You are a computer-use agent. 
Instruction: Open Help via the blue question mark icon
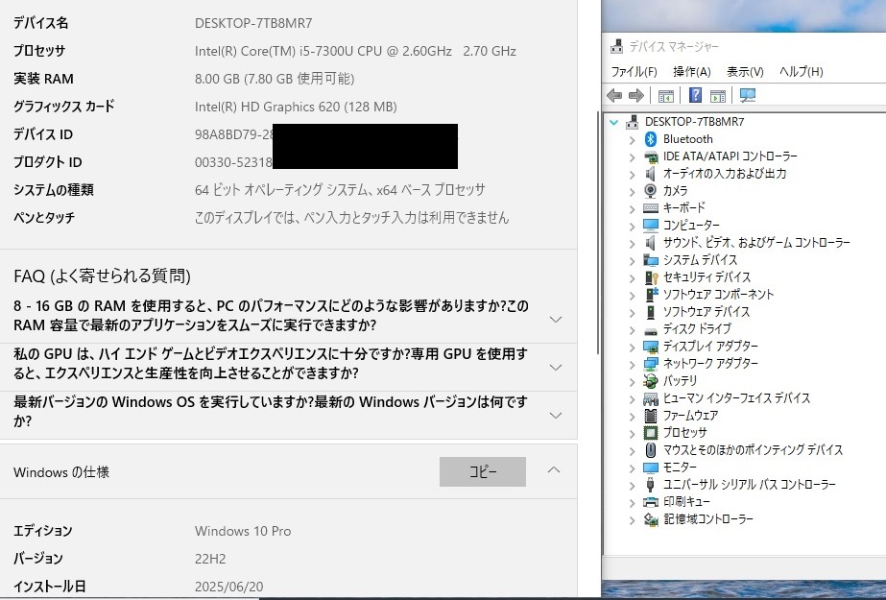(x=696, y=95)
